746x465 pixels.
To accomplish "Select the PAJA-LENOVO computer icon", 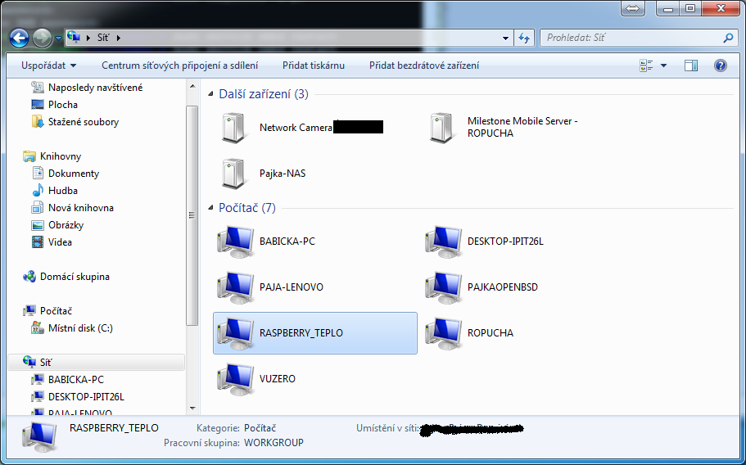I will [236, 287].
